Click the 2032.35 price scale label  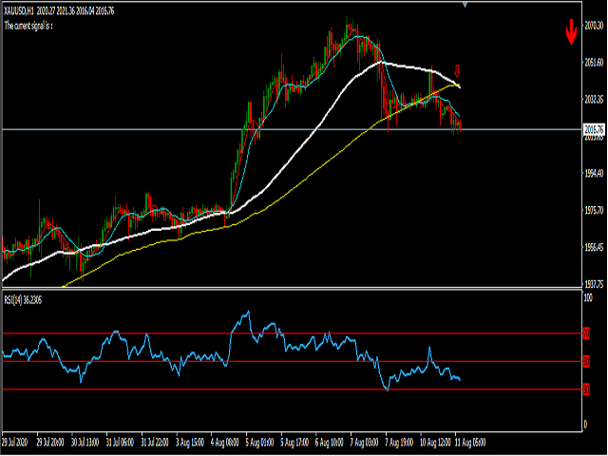(594, 99)
